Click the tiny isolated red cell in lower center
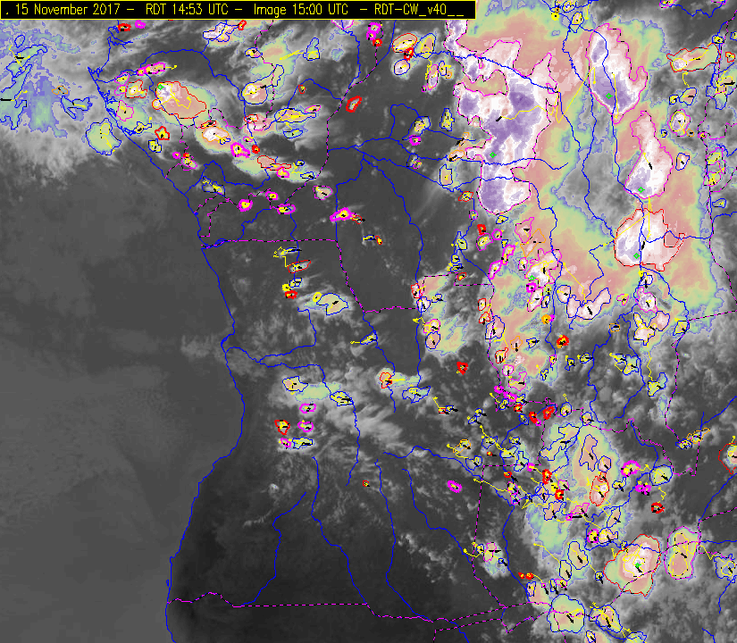The width and height of the screenshot is (737, 643). point(365,483)
